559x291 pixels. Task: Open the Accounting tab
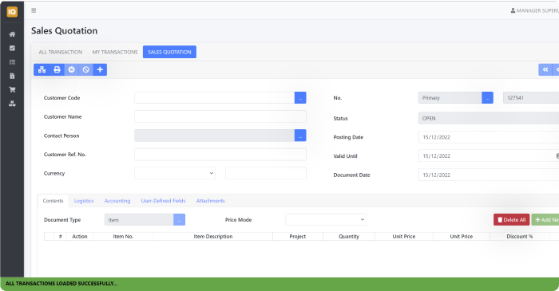click(x=117, y=201)
